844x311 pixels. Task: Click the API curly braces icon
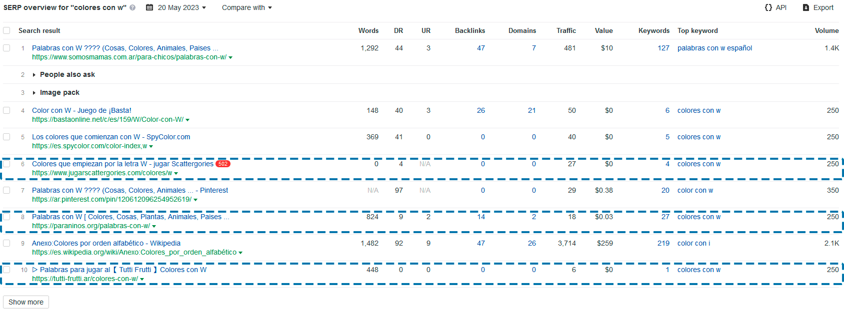tap(768, 7)
